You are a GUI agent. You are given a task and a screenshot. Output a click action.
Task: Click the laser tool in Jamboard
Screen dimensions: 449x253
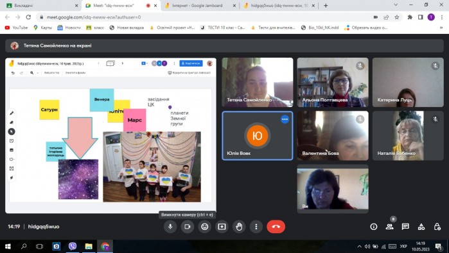(x=12, y=177)
